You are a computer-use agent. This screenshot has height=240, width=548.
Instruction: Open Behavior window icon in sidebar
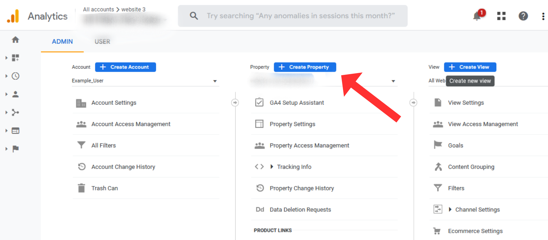tap(15, 131)
